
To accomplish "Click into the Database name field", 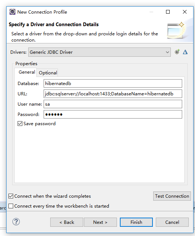I will coord(113,83).
